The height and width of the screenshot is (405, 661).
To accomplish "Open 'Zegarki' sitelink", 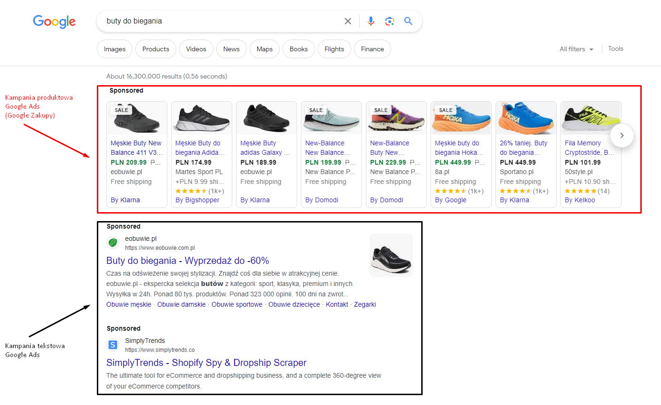I will point(365,304).
